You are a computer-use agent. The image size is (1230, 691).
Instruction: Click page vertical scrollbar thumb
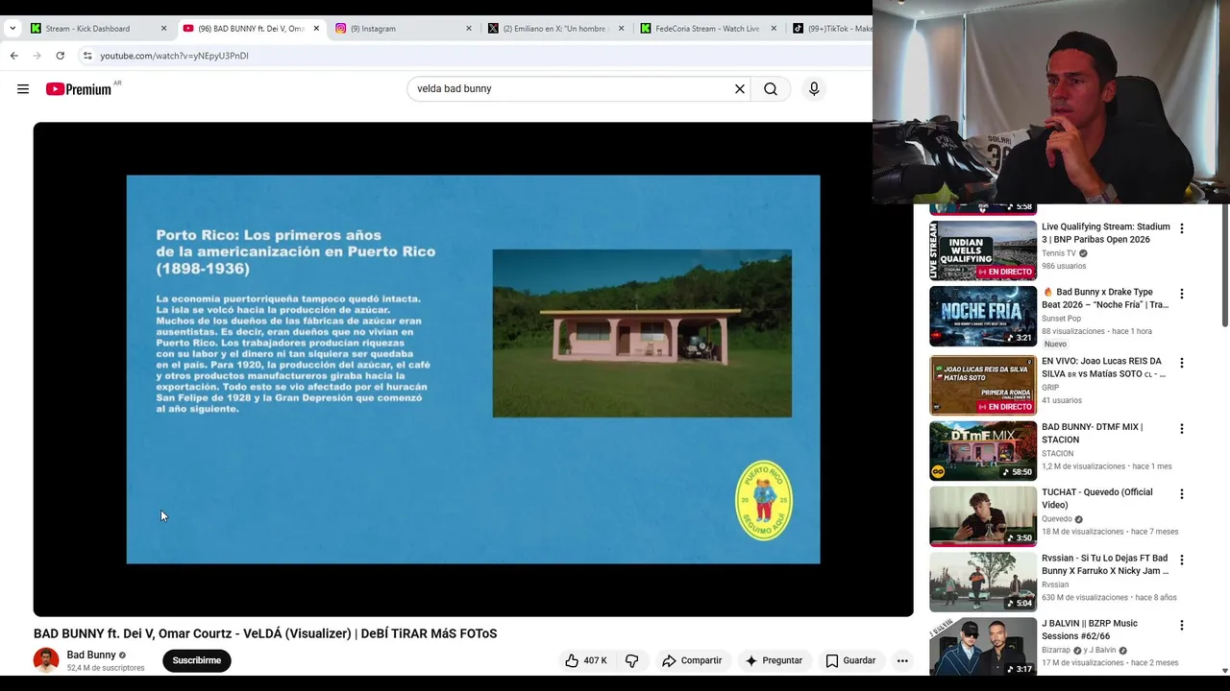click(1224, 267)
